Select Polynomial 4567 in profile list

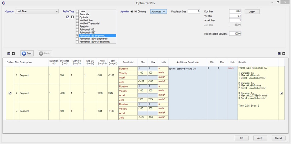click(87, 33)
